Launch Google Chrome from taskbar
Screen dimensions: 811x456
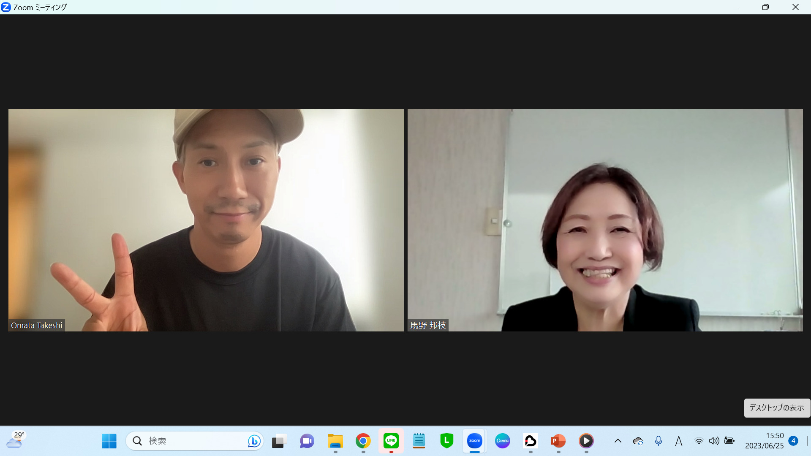363,441
